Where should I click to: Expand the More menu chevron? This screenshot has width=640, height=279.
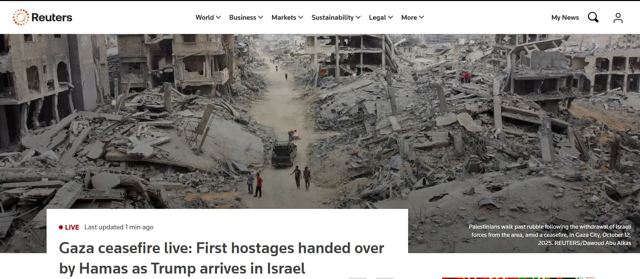pyautogui.click(x=421, y=17)
